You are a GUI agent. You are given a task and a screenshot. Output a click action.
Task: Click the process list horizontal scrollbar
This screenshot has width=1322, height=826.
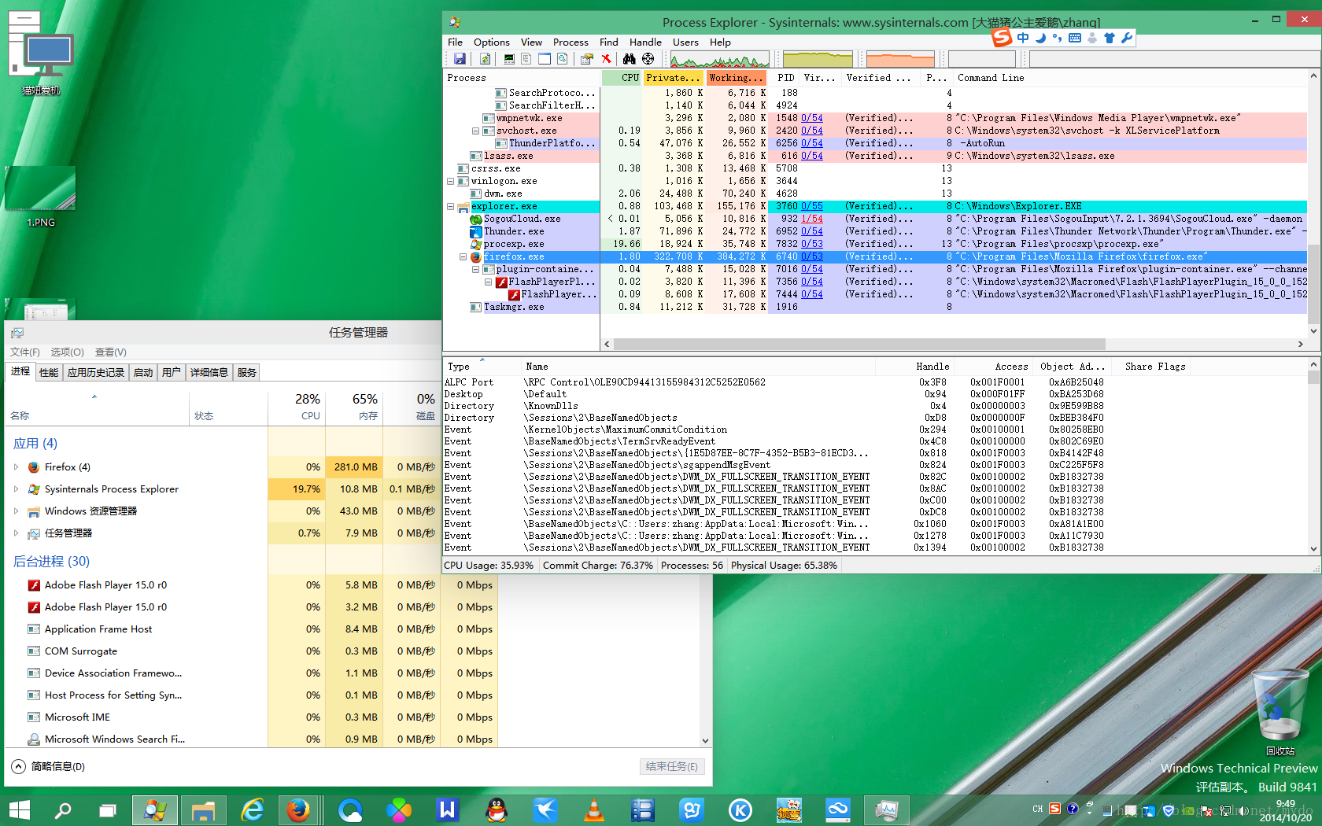point(860,345)
